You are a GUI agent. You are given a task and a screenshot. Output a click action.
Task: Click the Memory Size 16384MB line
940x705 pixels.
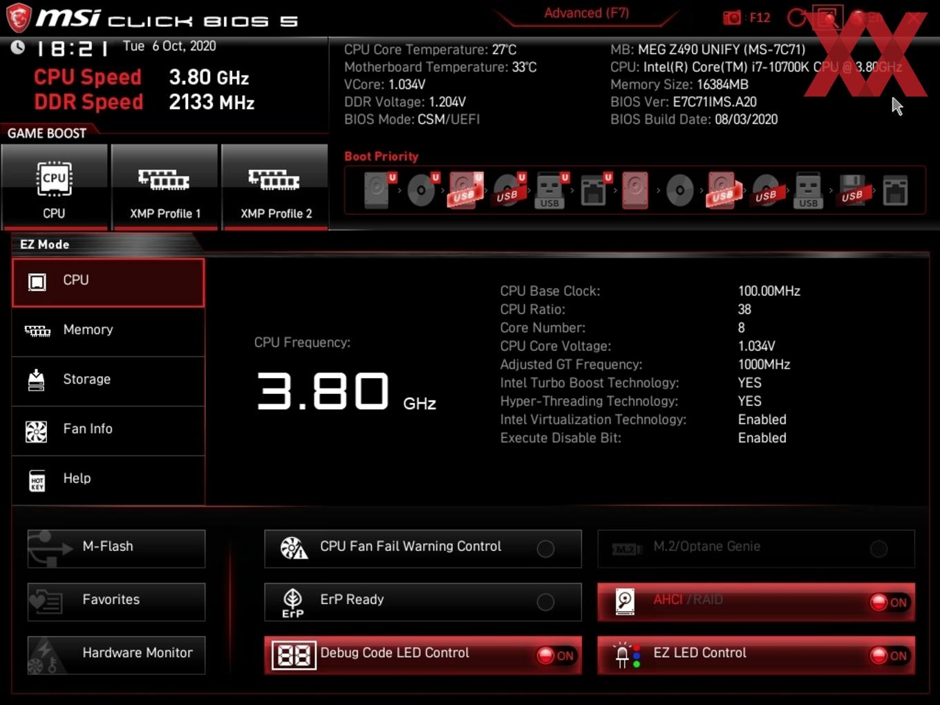pyautogui.click(x=679, y=84)
